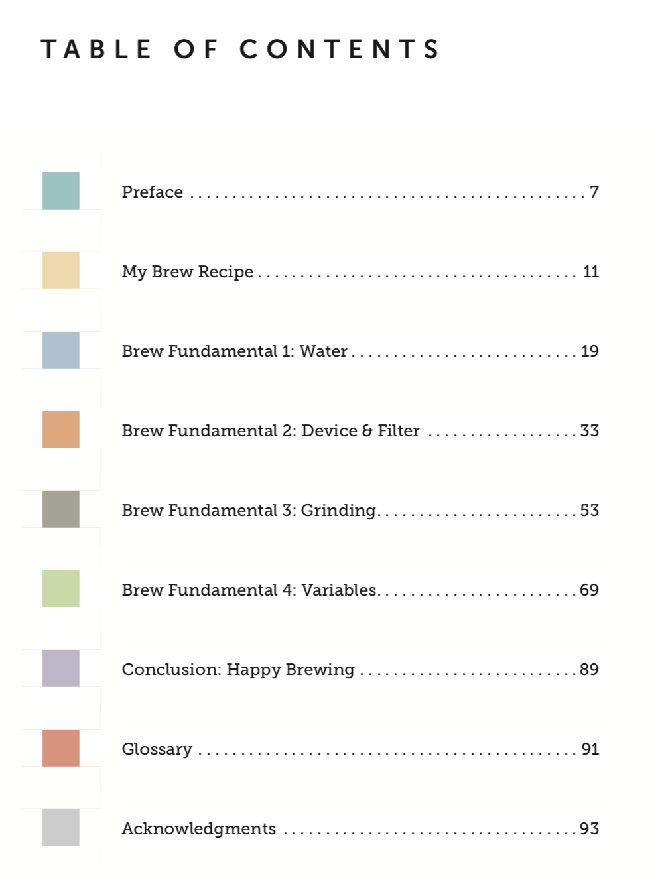This screenshot has height=890, width=658.
Task: Click the light gray square beside Acknowledgments
Action: 61,828
